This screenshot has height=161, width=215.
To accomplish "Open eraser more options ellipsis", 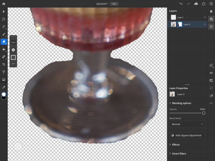I will point(13,64).
